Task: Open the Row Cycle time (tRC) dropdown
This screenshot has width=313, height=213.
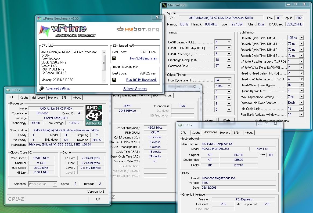Action: [x=229, y=80]
